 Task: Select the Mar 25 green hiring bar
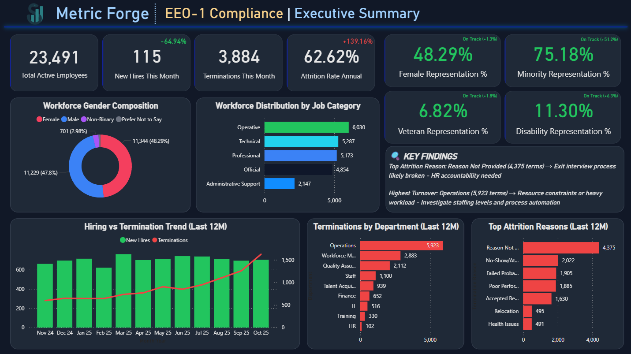click(x=123, y=291)
